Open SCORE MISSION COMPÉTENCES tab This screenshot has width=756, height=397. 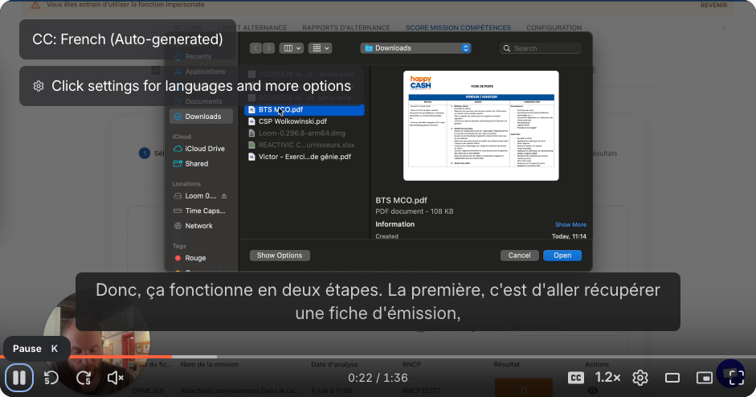point(458,27)
